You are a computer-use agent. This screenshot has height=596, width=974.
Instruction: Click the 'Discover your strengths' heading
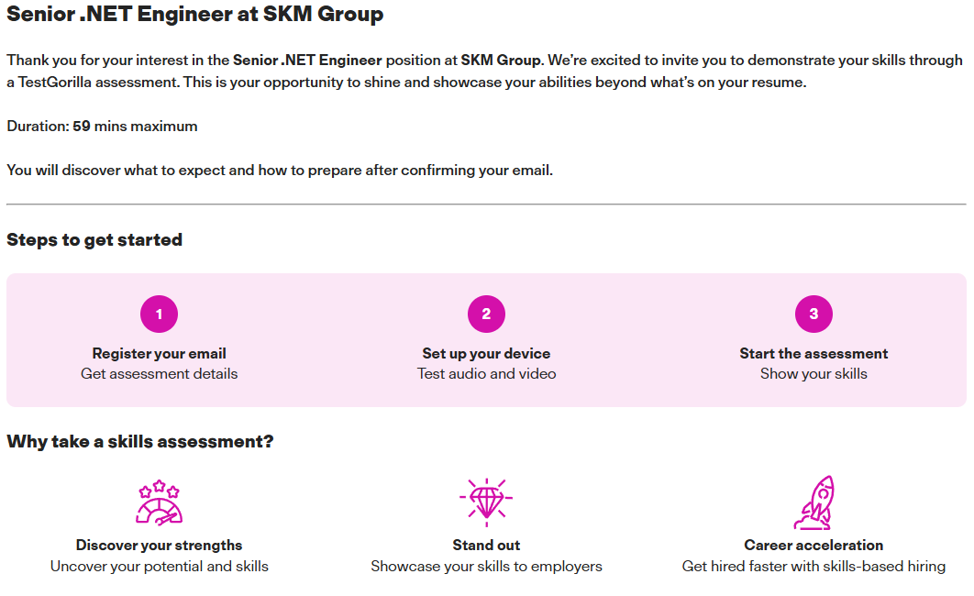[159, 545]
